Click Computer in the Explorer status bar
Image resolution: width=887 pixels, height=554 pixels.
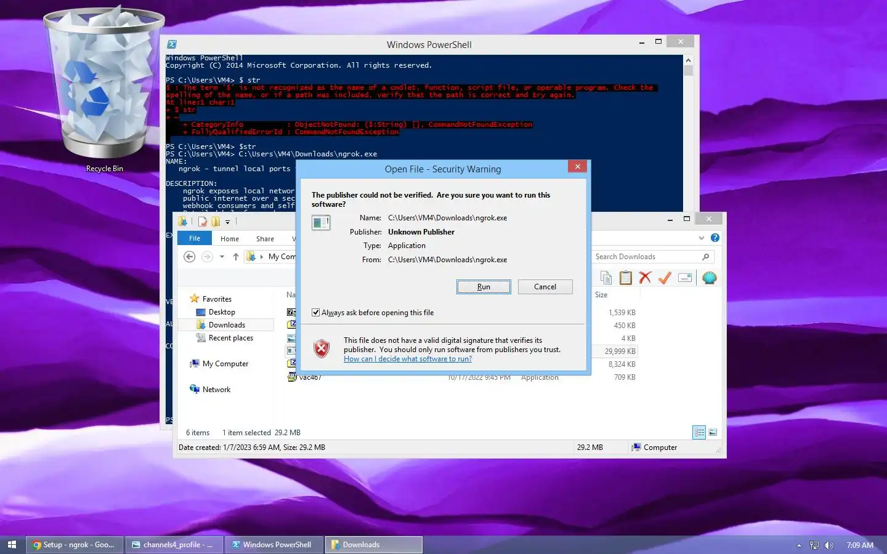(654, 448)
